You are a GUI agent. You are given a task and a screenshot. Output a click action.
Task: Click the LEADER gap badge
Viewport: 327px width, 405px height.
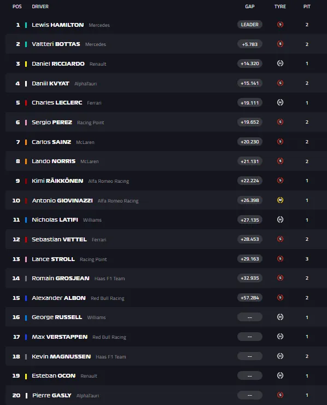[x=249, y=25]
